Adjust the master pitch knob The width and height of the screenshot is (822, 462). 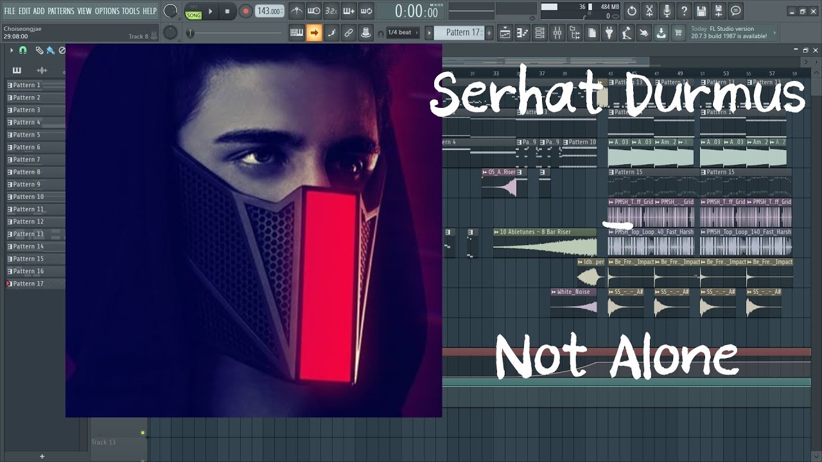tap(170, 32)
